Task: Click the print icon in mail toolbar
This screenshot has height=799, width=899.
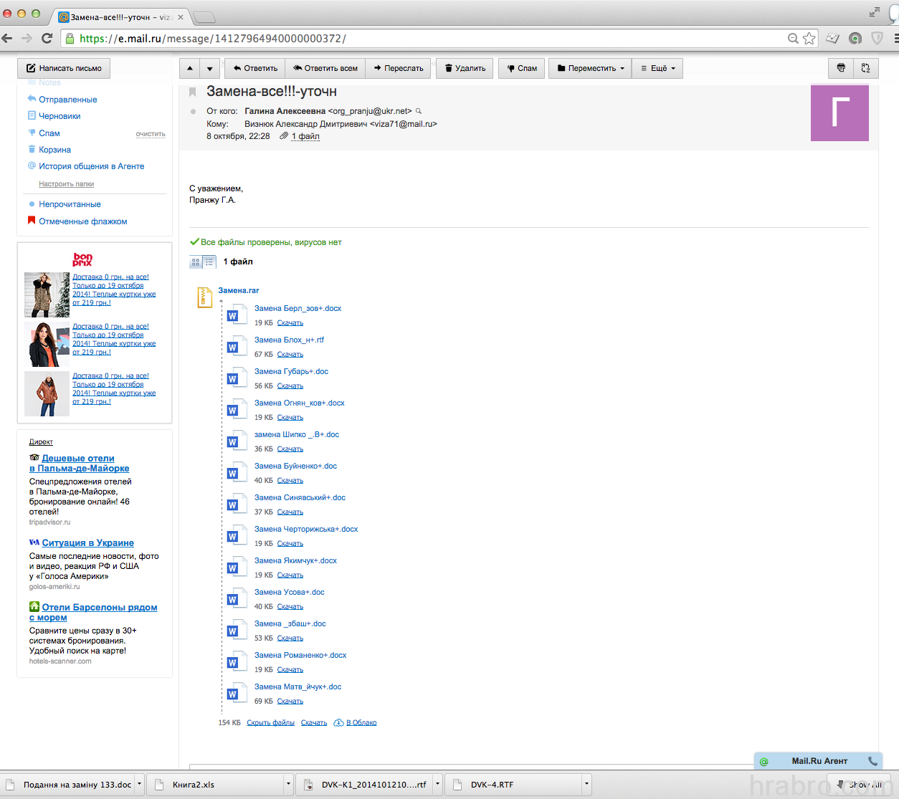Action: click(x=841, y=68)
